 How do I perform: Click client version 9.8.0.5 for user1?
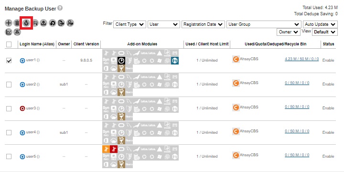point(86,60)
